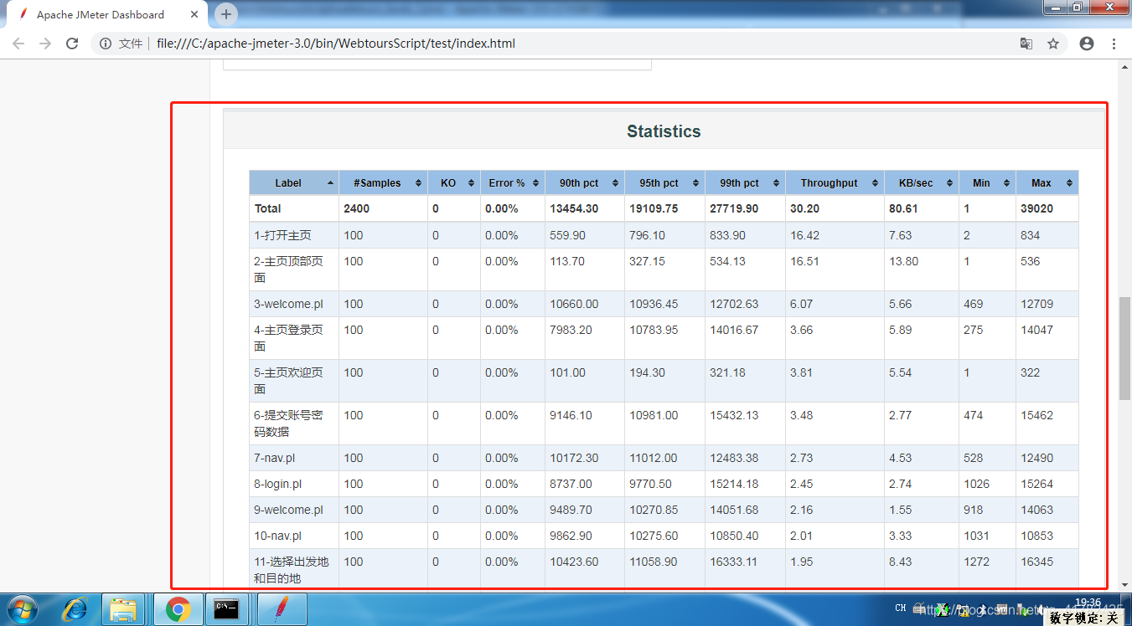
Task: Click the KB/sec value 13.80
Action: click(x=903, y=261)
